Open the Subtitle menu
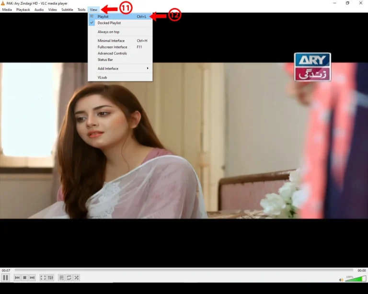Image resolution: width=368 pixels, height=294 pixels. [67, 10]
